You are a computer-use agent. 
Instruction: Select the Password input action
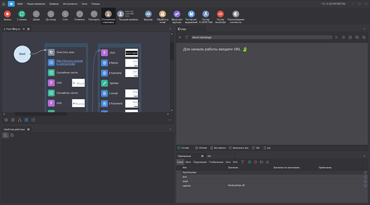point(119,104)
